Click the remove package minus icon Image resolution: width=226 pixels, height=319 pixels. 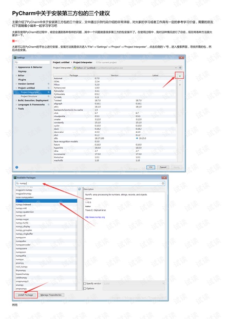pyautogui.click(x=180, y=81)
